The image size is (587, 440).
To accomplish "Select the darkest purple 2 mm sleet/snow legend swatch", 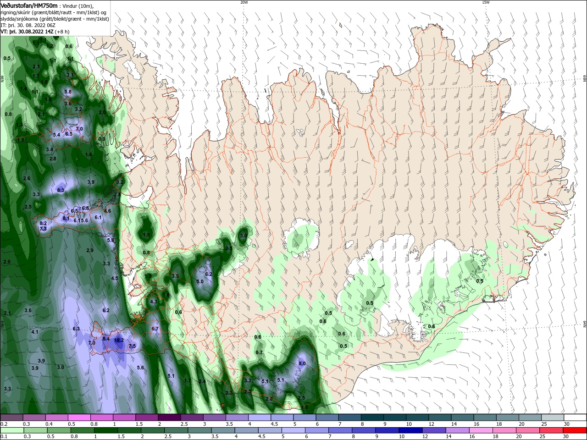I will coord(169,418).
